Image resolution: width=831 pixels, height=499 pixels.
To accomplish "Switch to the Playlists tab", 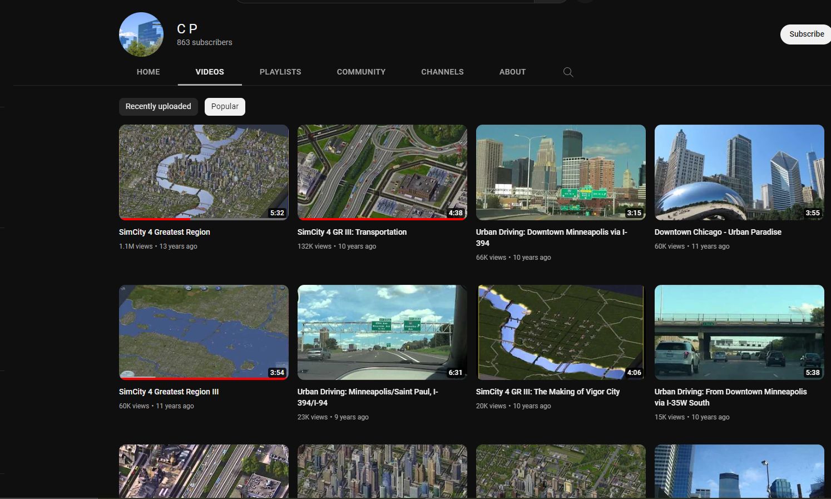I will [280, 72].
